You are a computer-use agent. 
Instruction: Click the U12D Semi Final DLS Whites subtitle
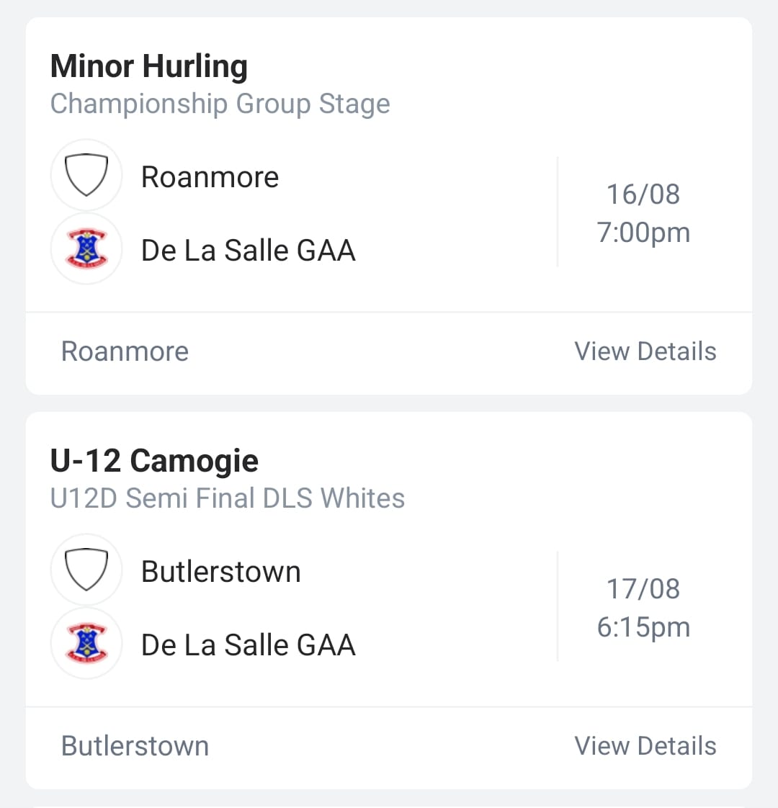[228, 498]
